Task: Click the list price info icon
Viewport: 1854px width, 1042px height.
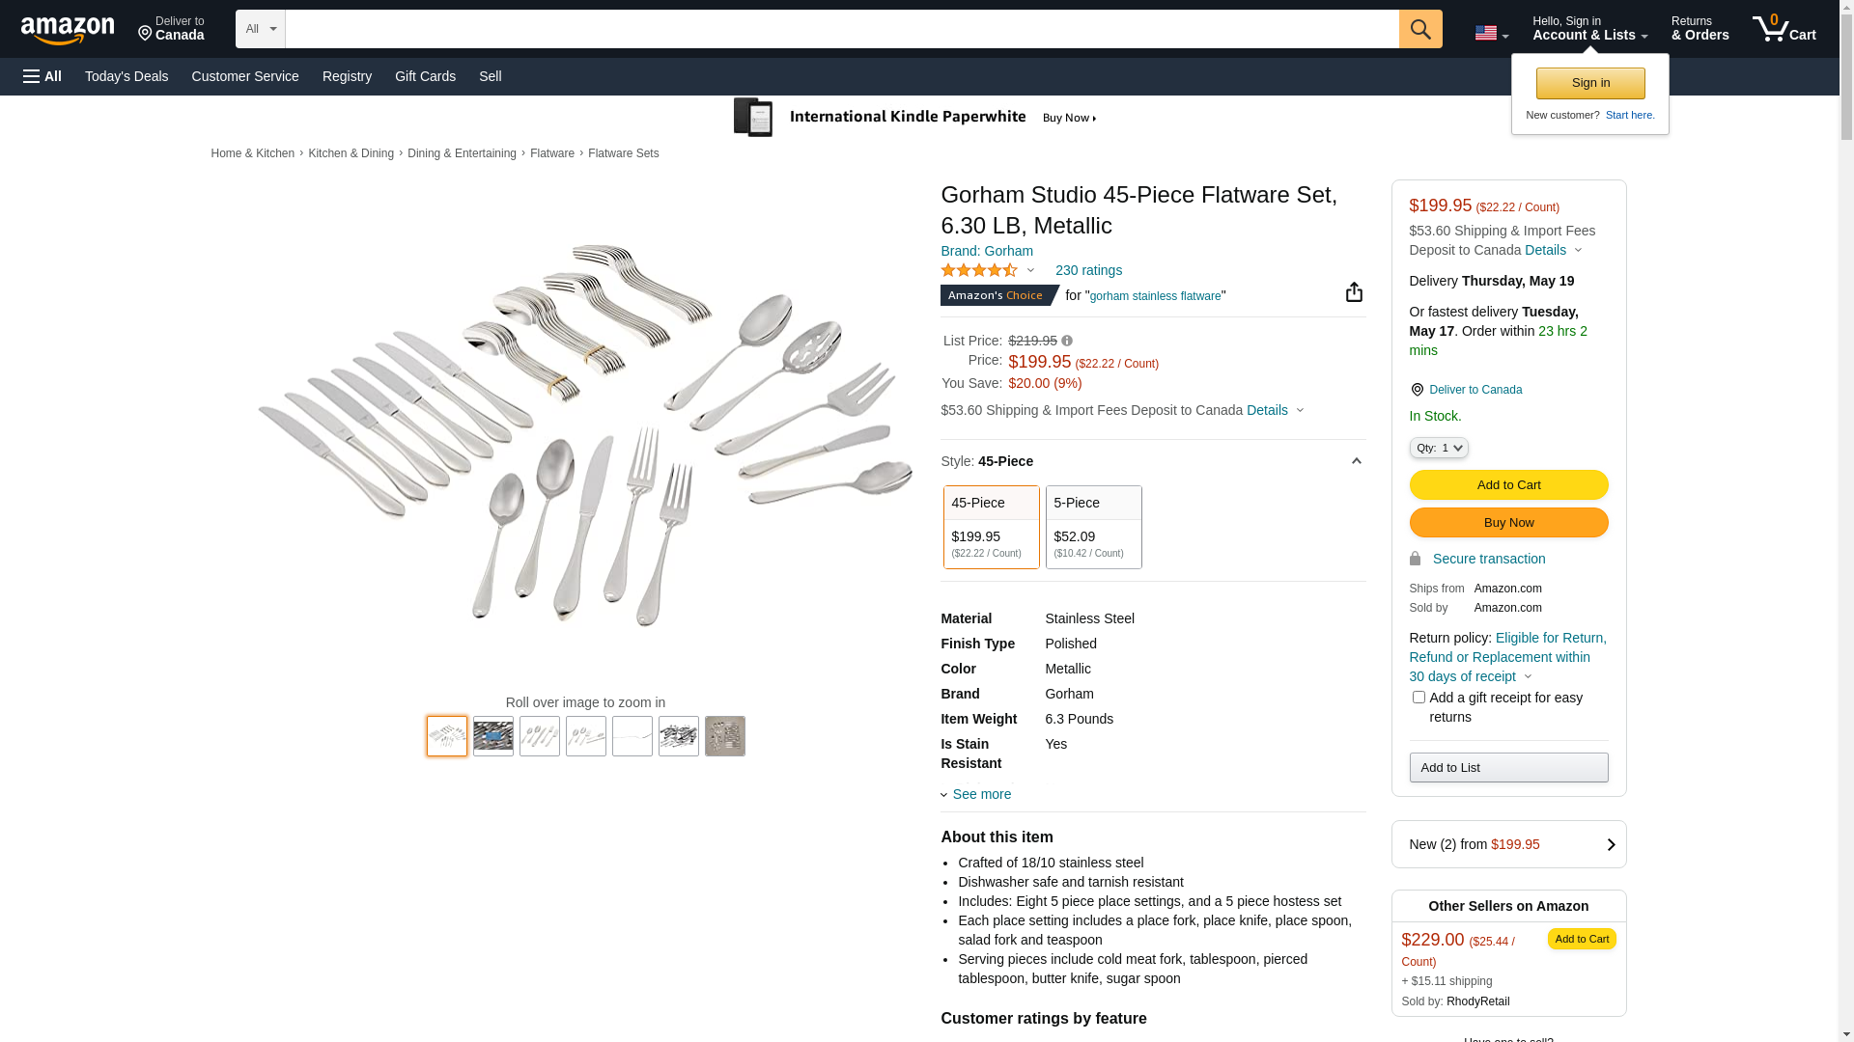Action: [x=1067, y=341]
